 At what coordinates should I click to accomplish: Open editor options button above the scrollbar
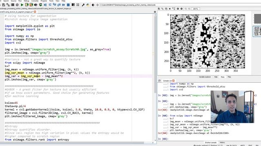(155, 12)
